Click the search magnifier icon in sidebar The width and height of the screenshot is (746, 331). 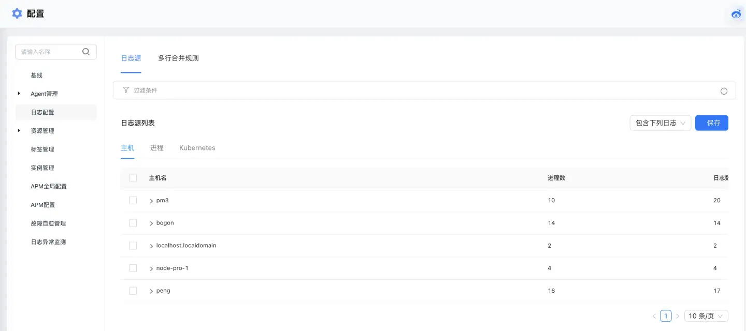point(86,52)
